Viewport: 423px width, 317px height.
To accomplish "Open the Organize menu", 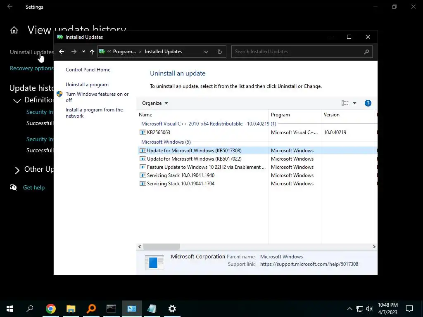I will (x=155, y=103).
